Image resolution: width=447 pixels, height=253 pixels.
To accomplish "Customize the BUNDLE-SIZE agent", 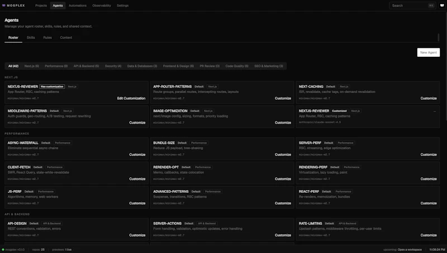I will click(x=283, y=155).
